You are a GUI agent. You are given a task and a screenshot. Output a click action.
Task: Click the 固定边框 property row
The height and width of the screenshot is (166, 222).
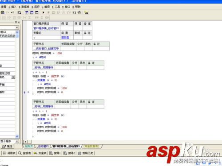(x=8, y=73)
